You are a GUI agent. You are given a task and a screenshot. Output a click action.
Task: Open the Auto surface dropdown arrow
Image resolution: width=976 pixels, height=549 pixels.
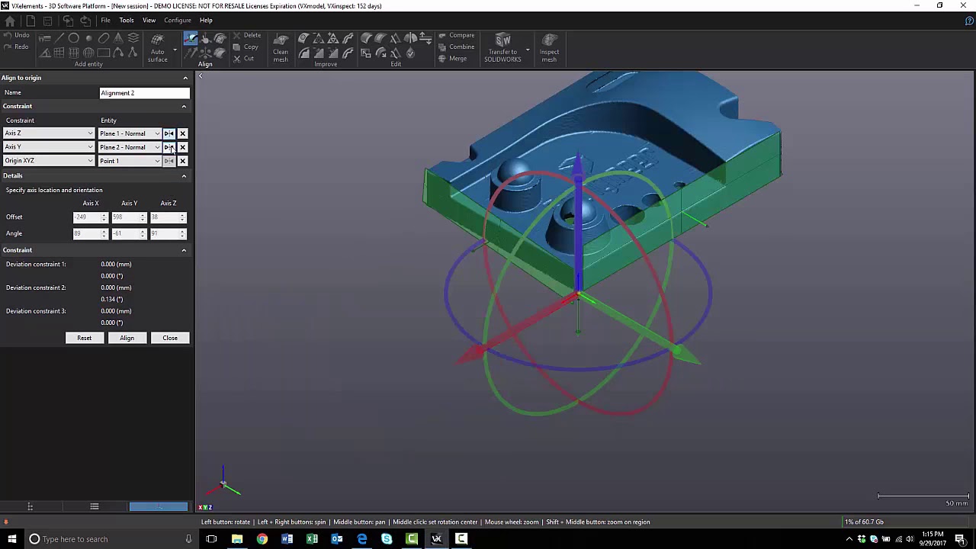[175, 51]
